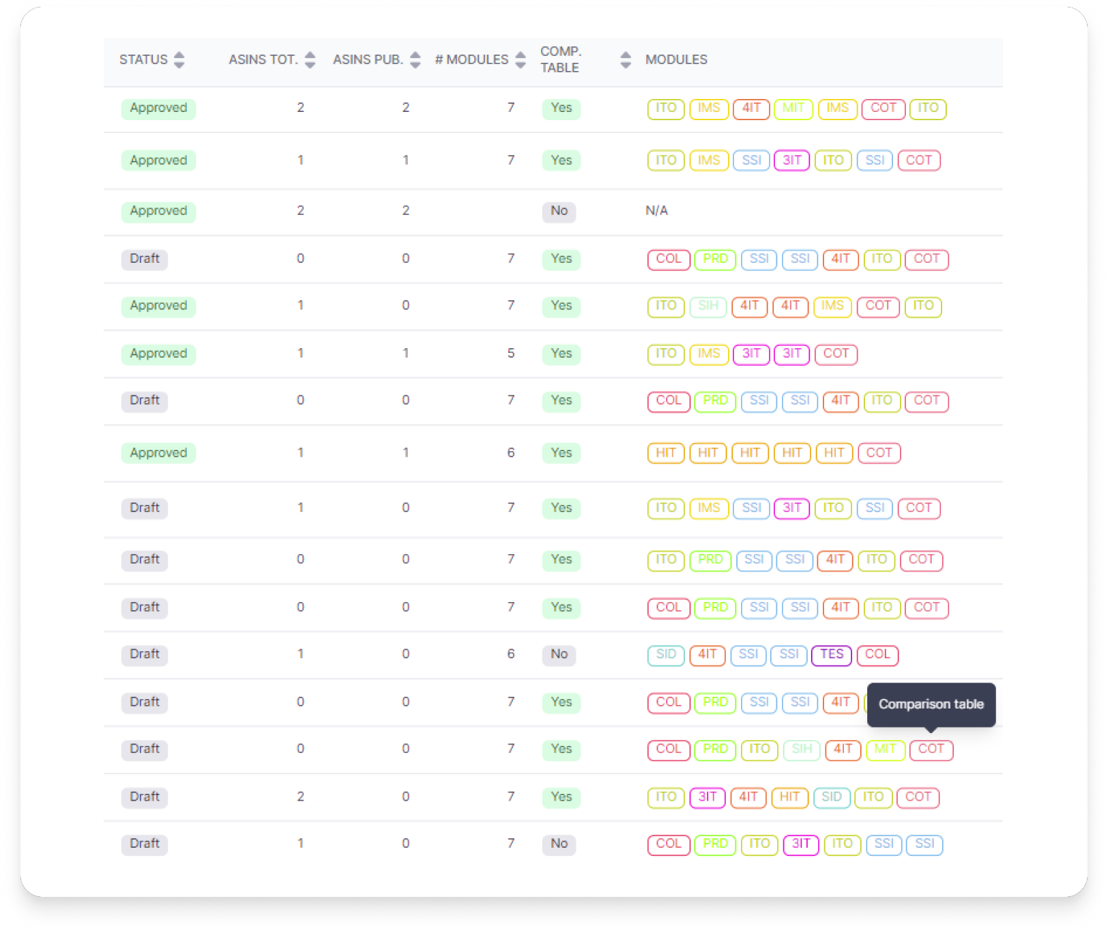Click the modules count 5 cell
The height and width of the screenshot is (931, 1108).
pyautogui.click(x=511, y=354)
